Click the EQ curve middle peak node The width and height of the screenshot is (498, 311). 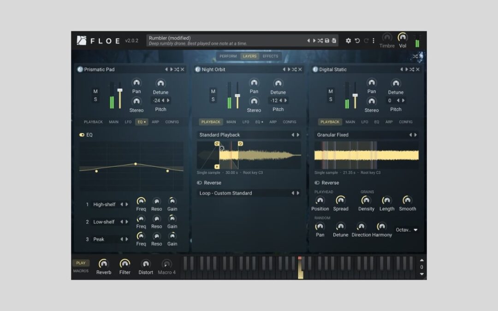[x=136, y=164]
